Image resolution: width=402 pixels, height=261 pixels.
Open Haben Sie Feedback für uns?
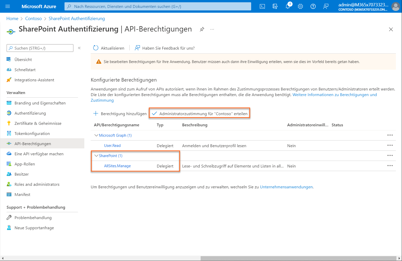click(x=165, y=48)
